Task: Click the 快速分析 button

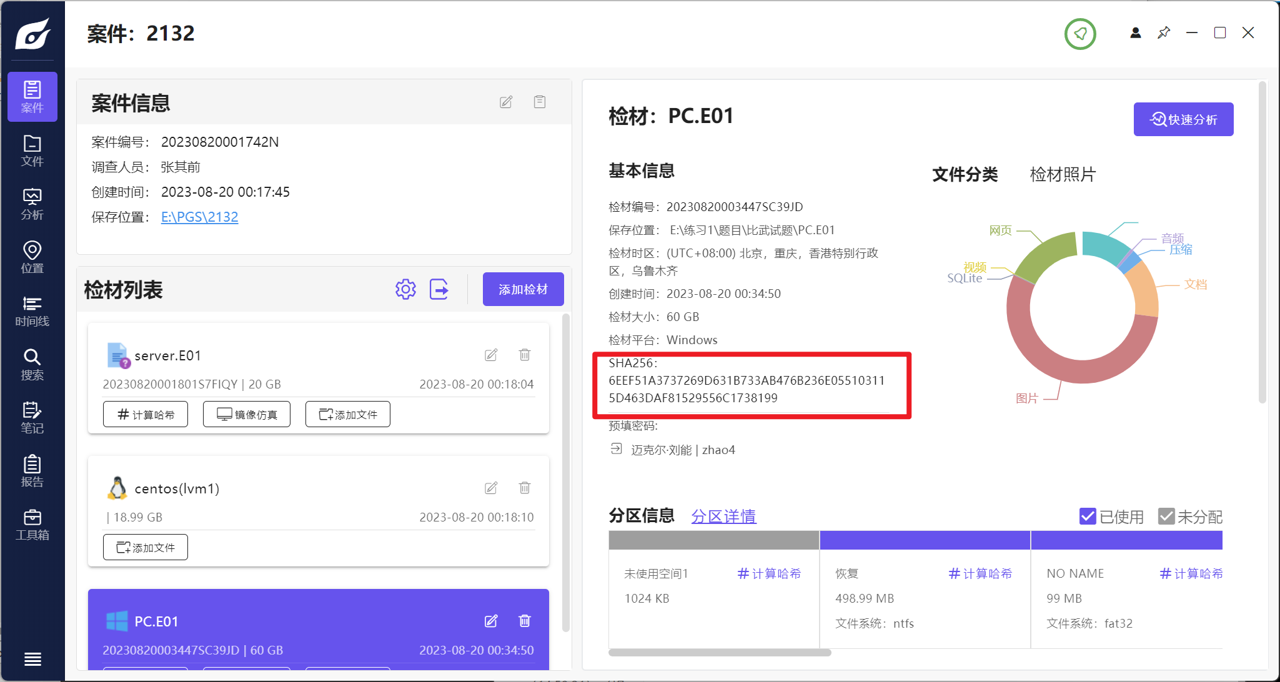Action: [x=1183, y=119]
